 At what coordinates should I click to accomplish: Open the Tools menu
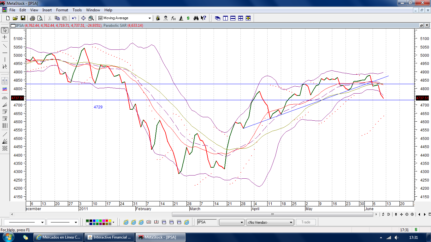click(x=77, y=10)
